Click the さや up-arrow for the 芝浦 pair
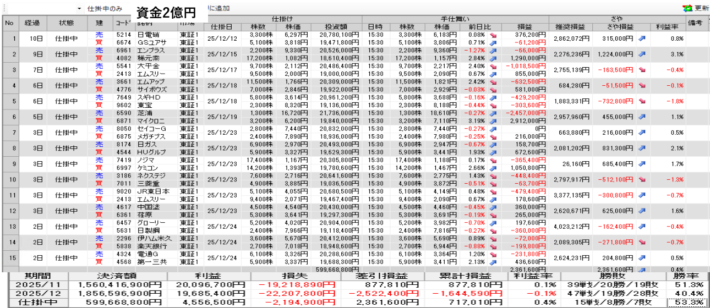 pos(642,117)
